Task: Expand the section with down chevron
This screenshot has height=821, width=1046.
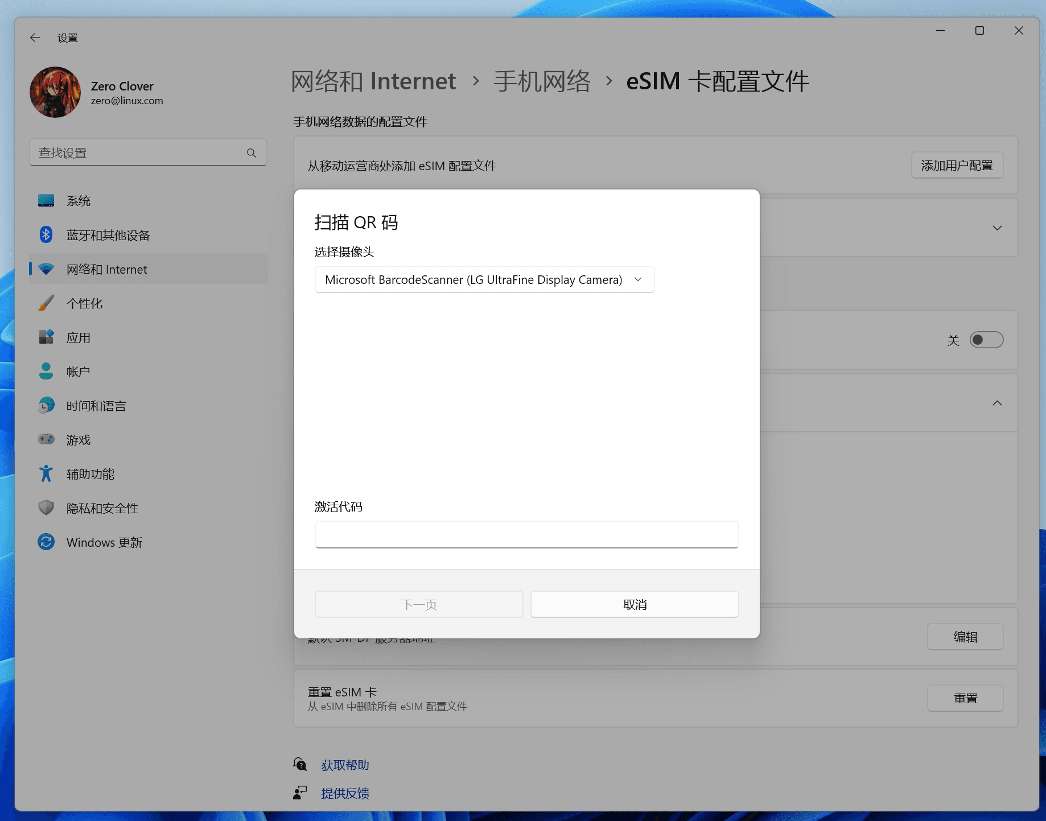Action: 997,228
